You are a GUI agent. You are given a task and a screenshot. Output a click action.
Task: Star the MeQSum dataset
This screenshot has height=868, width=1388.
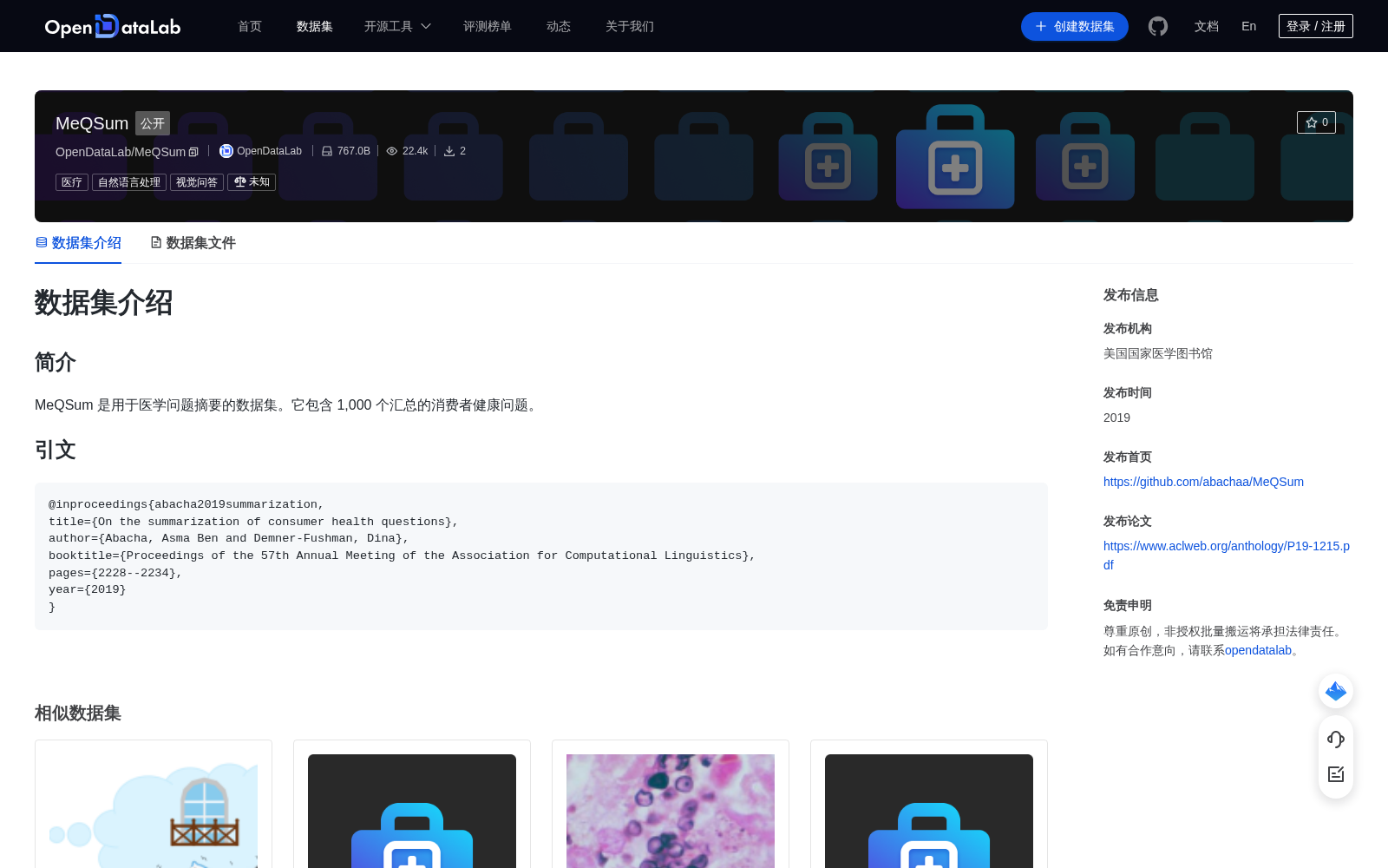[x=1316, y=122]
